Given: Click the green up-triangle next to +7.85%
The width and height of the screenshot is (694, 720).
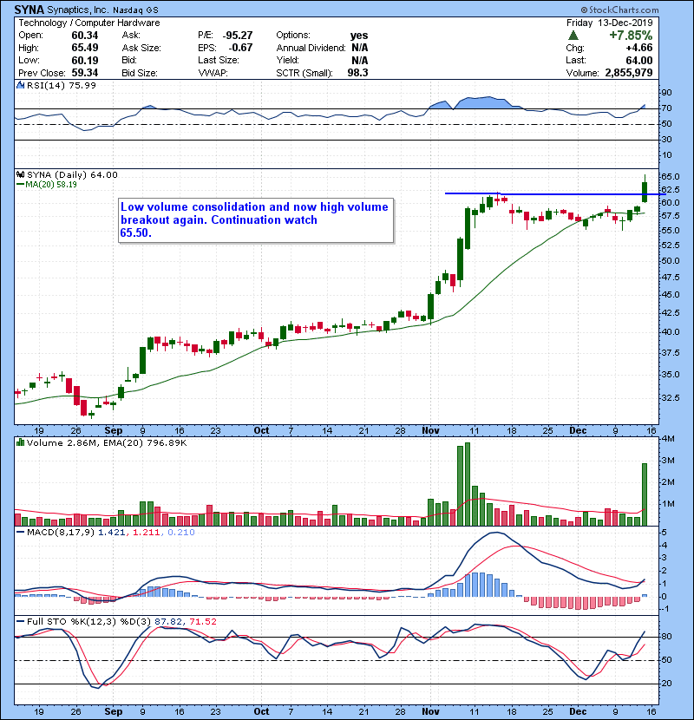Looking at the screenshot, I should 573,36.
